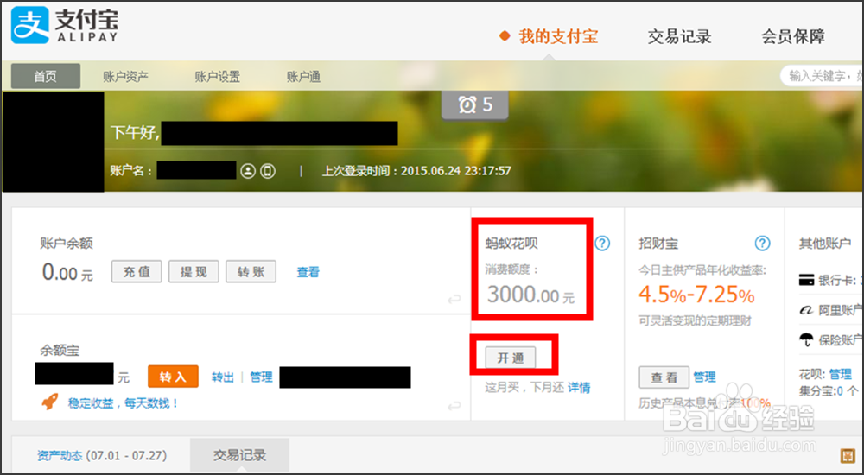Click the 转账 button
This screenshot has height=475, width=864.
pos(251,272)
